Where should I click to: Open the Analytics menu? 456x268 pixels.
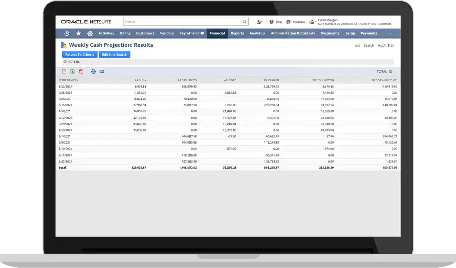point(257,33)
